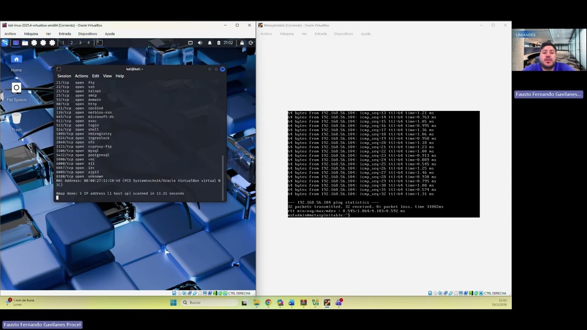Open Ayuda menu in Metasploitable window

pos(365,34)
